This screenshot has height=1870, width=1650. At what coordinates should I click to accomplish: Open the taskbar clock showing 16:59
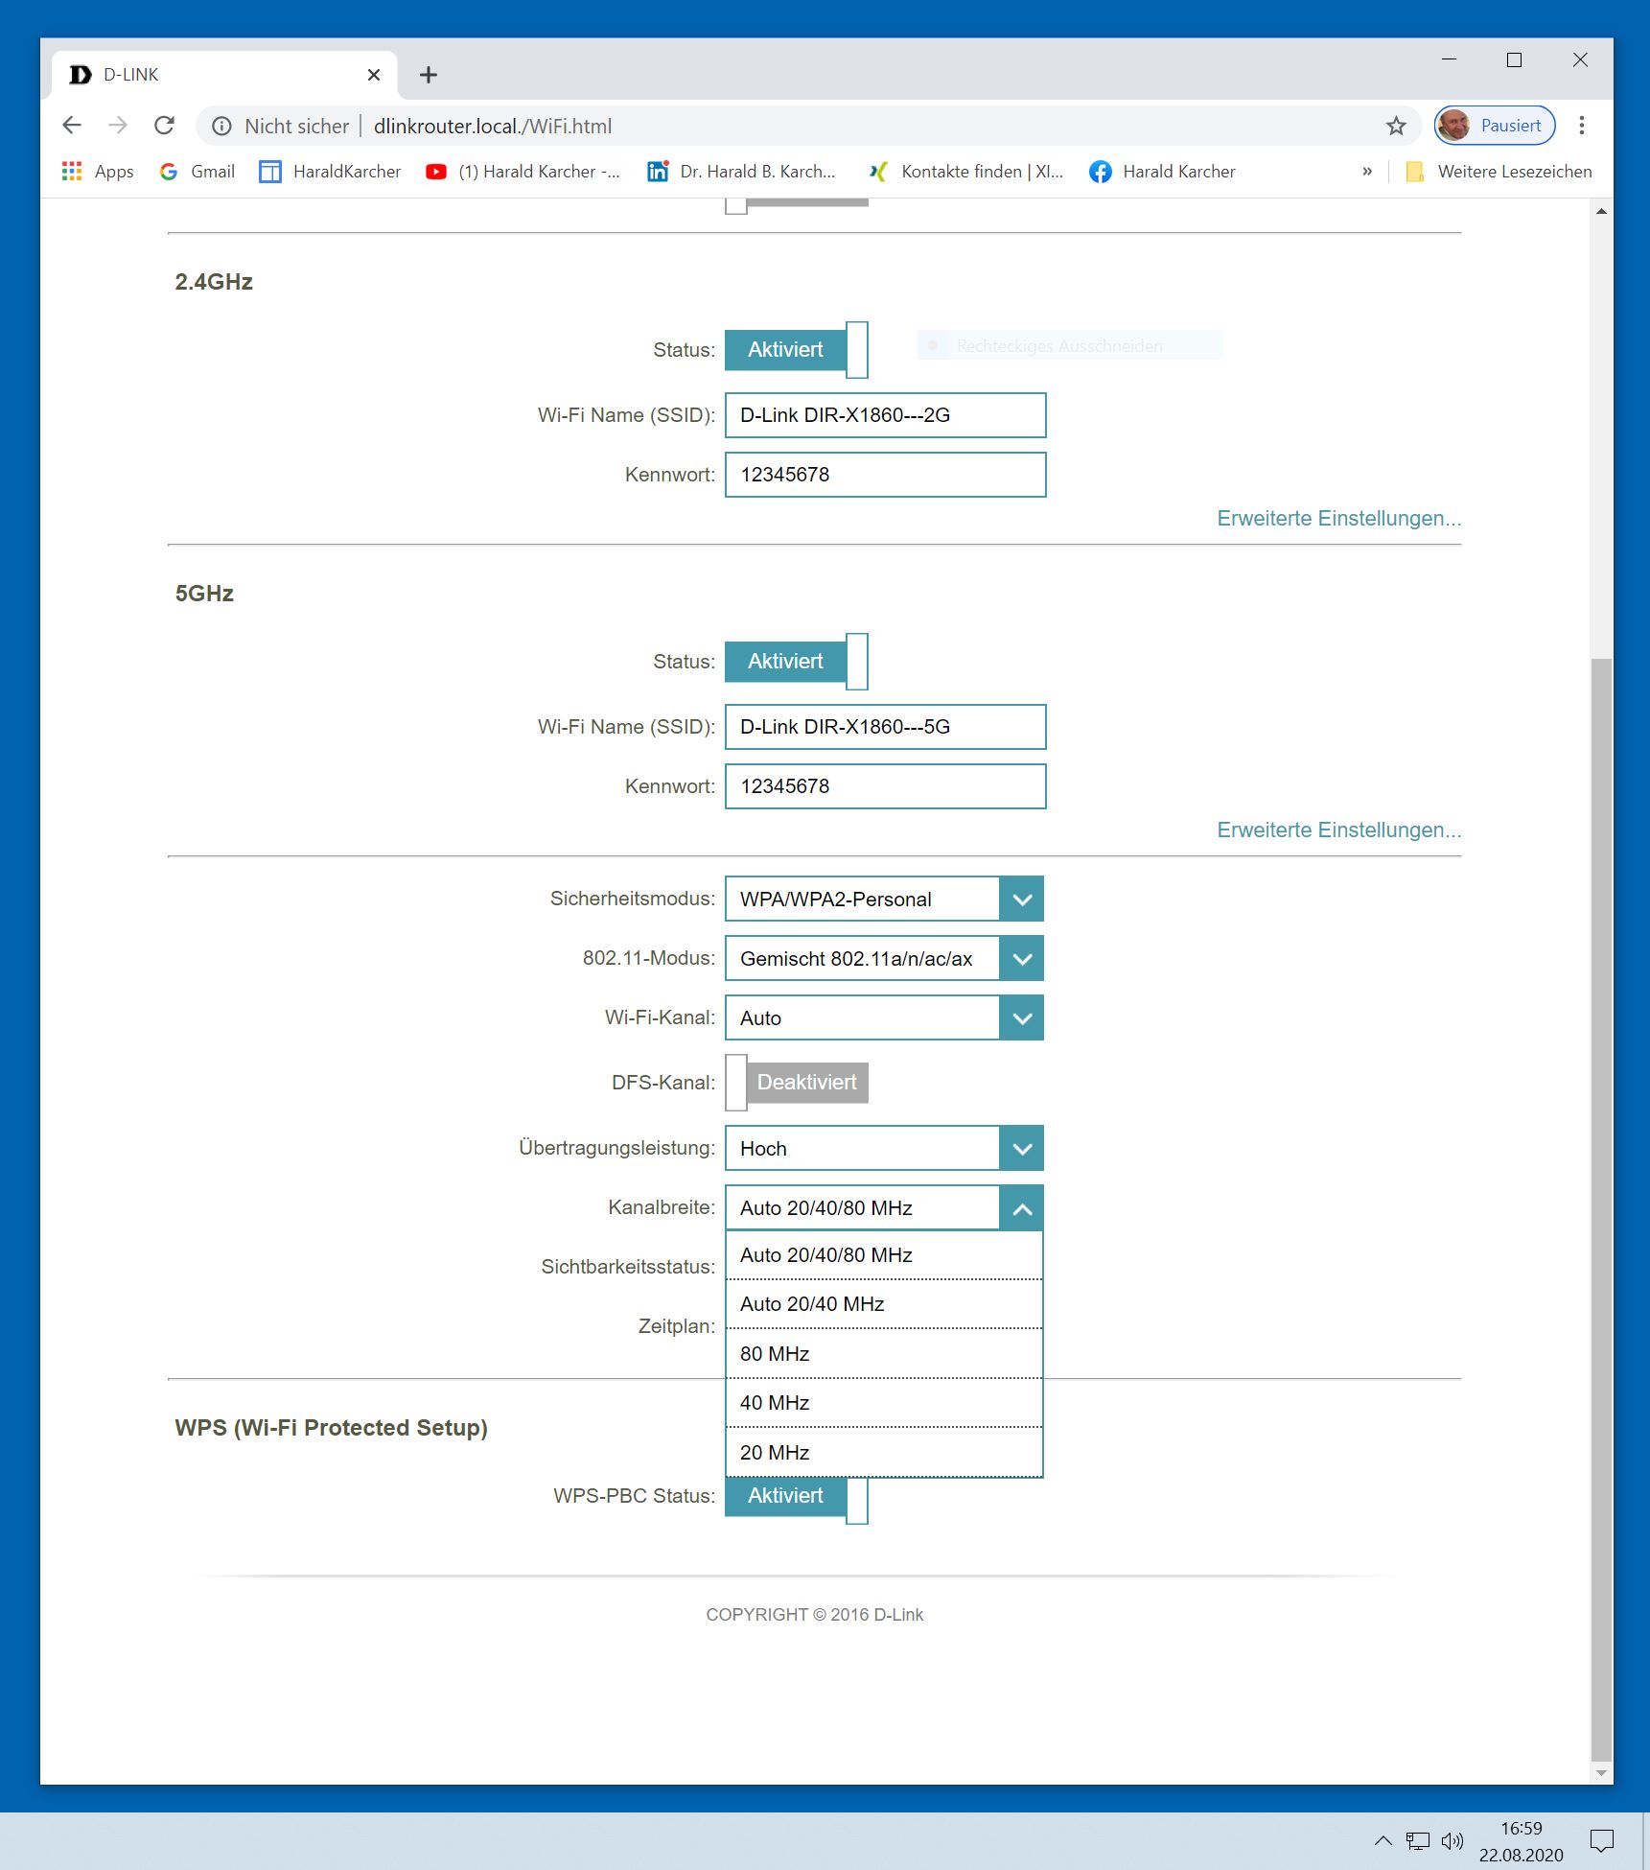point(1521,1841)
